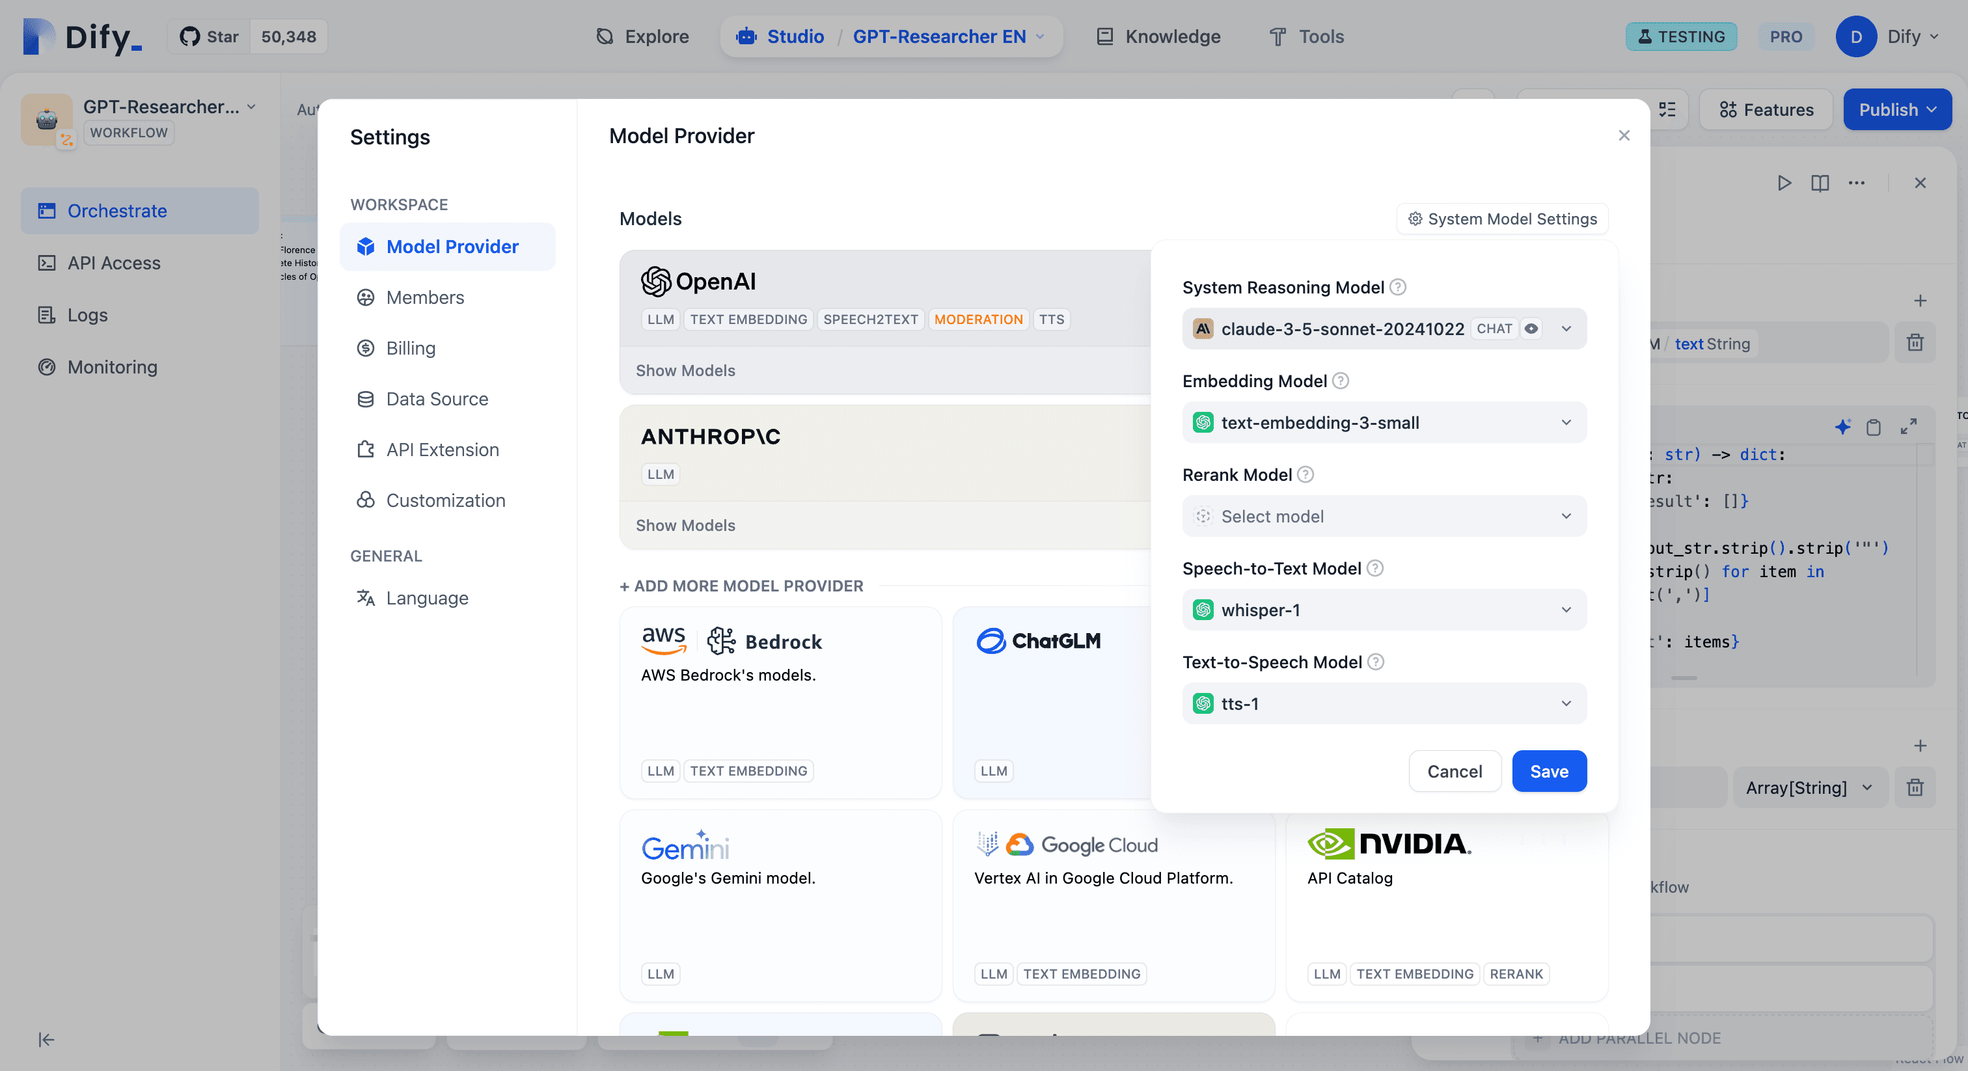Close the Settings dialog with X
1968x1071 pixels.
(x=1624, y=135)
